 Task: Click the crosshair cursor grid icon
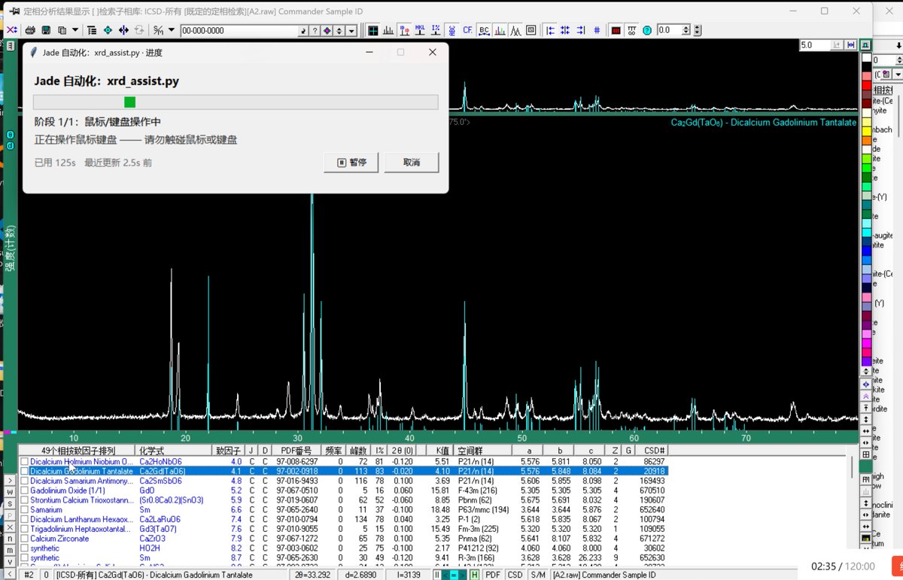373,30
